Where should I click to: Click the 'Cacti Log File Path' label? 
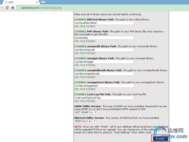pyautogui.click(x=99, y=94)
